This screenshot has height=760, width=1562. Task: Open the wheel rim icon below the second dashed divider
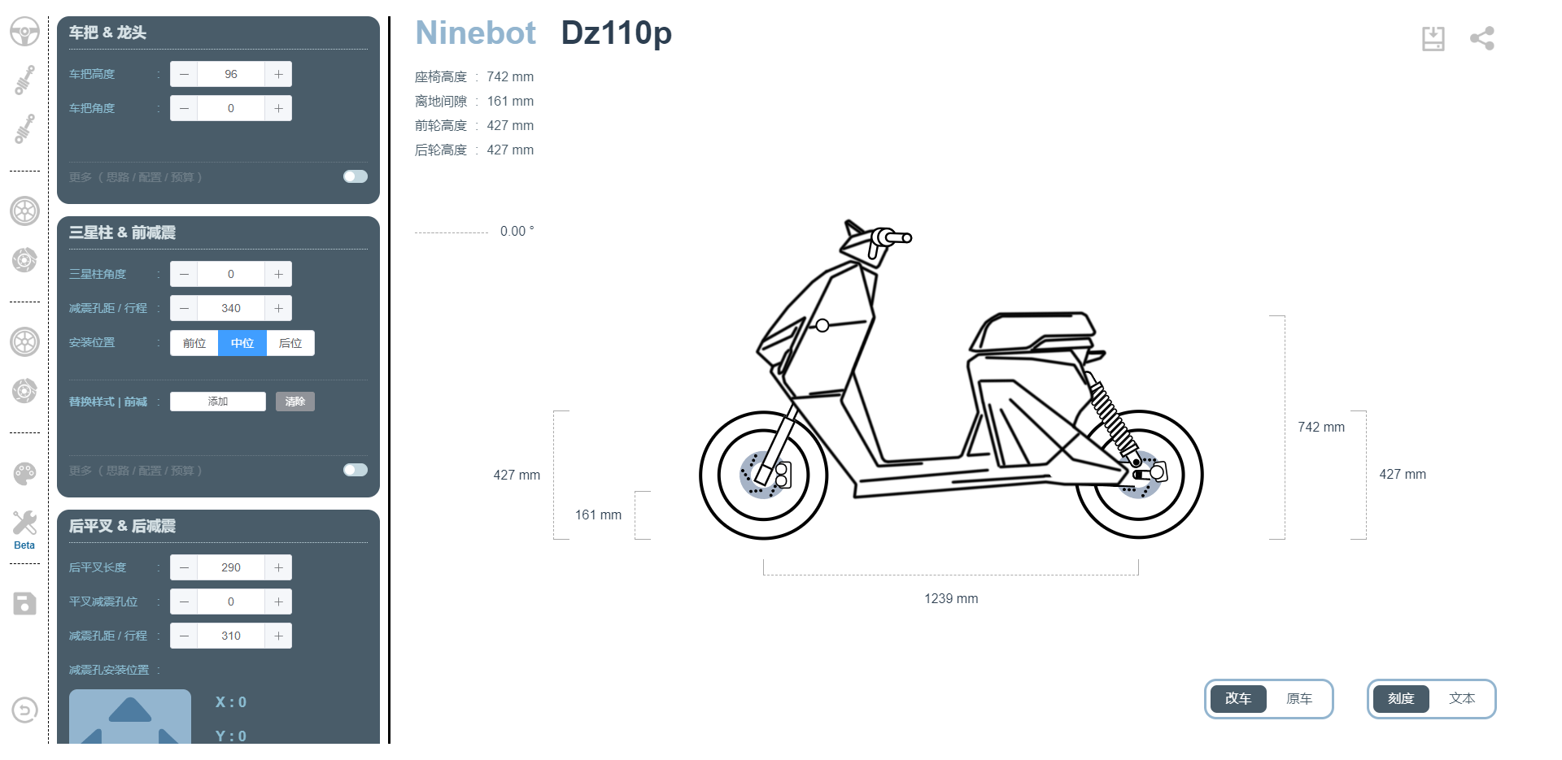point(24,342)
